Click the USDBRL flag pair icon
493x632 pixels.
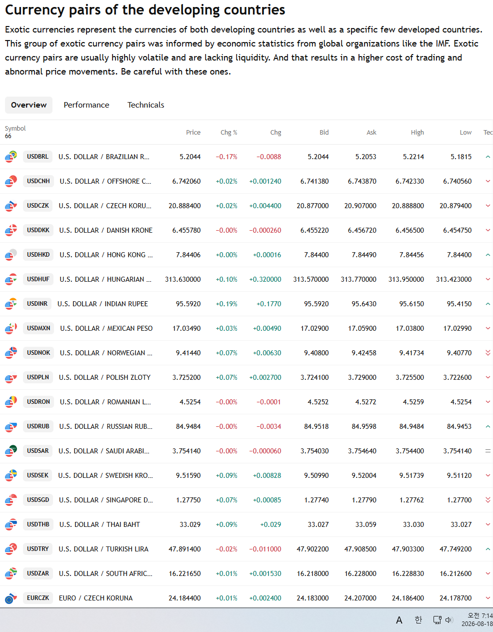click(11, 157)
